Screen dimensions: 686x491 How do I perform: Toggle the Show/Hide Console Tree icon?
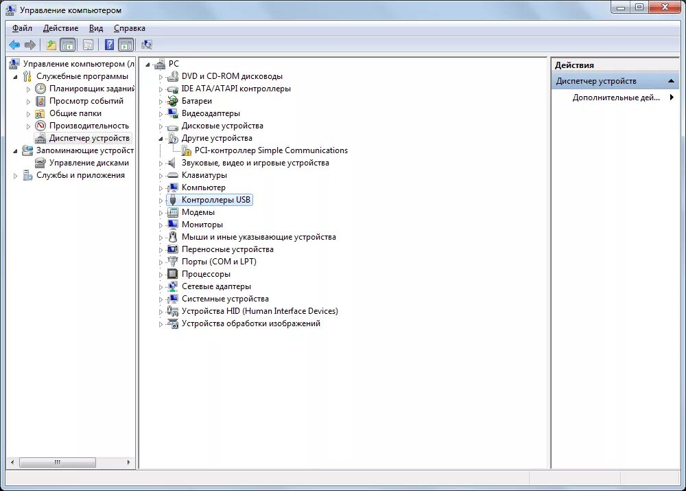[x=68, y=45]
